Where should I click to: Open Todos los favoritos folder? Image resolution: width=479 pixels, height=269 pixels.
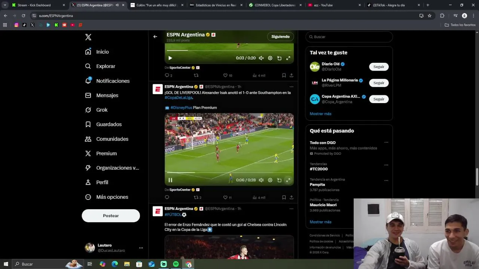point(460,25)
